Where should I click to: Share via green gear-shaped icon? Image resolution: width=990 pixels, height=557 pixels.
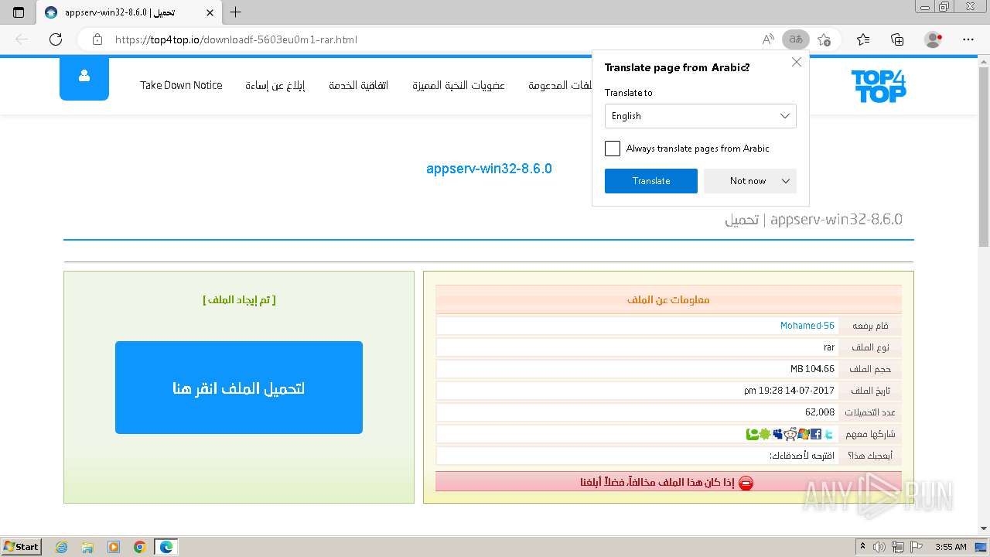pos(765,434)
